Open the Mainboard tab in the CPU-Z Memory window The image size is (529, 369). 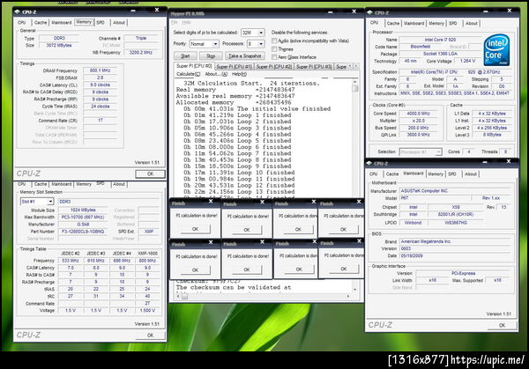pos(62,23)
